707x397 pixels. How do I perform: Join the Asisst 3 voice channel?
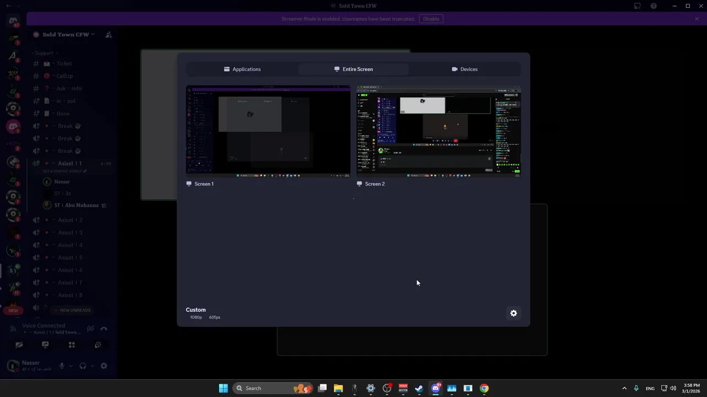pyautogui.click(x=72, y=233)
